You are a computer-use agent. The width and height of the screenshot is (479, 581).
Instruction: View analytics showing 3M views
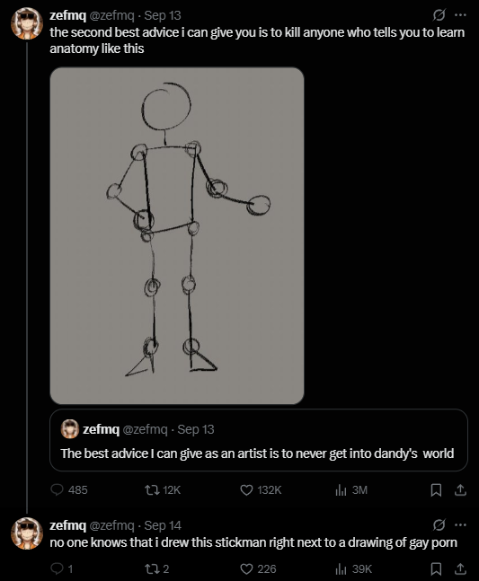tap(351, 489)
